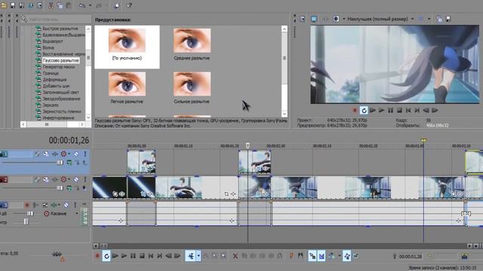483x271 pixels.
Task: Open compositing mode for video track 2
Action: pyautogui.click(x=69, y=188)
